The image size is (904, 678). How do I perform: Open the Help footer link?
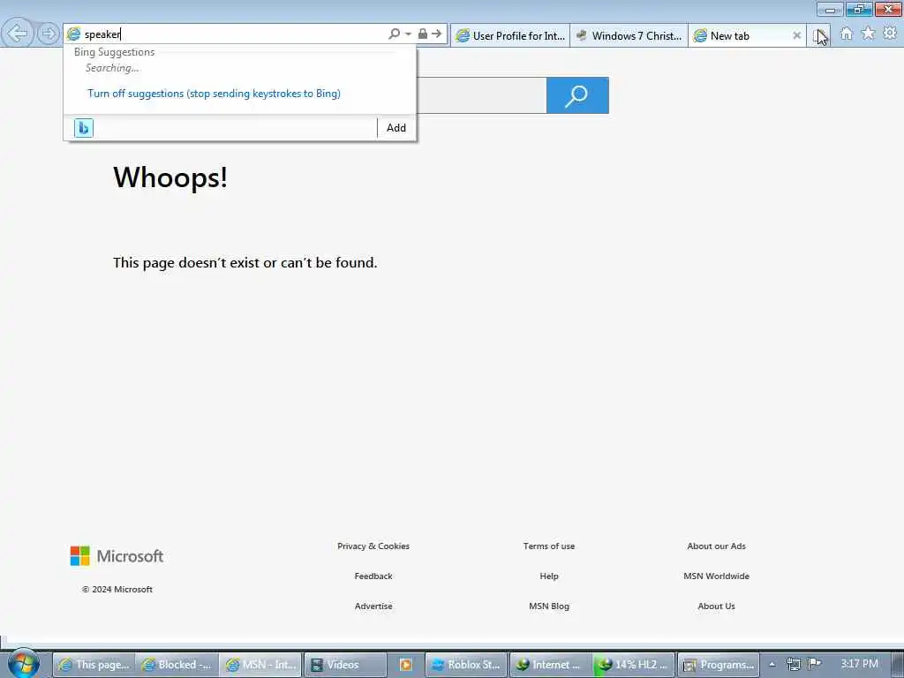(549, 576)
